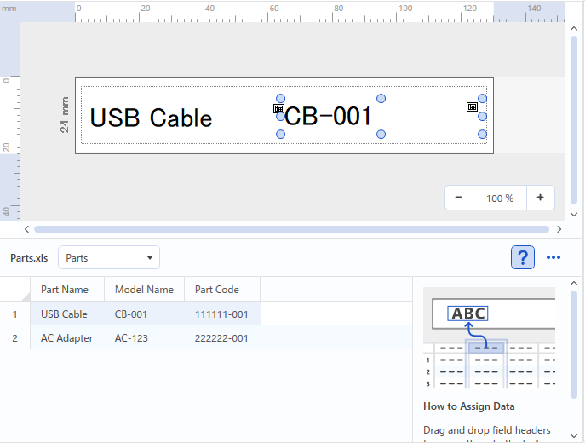The width and height of the screenshot is (585, 443).
Task: Open the three-dots more options menu
Action: click(x=553, y=257)
